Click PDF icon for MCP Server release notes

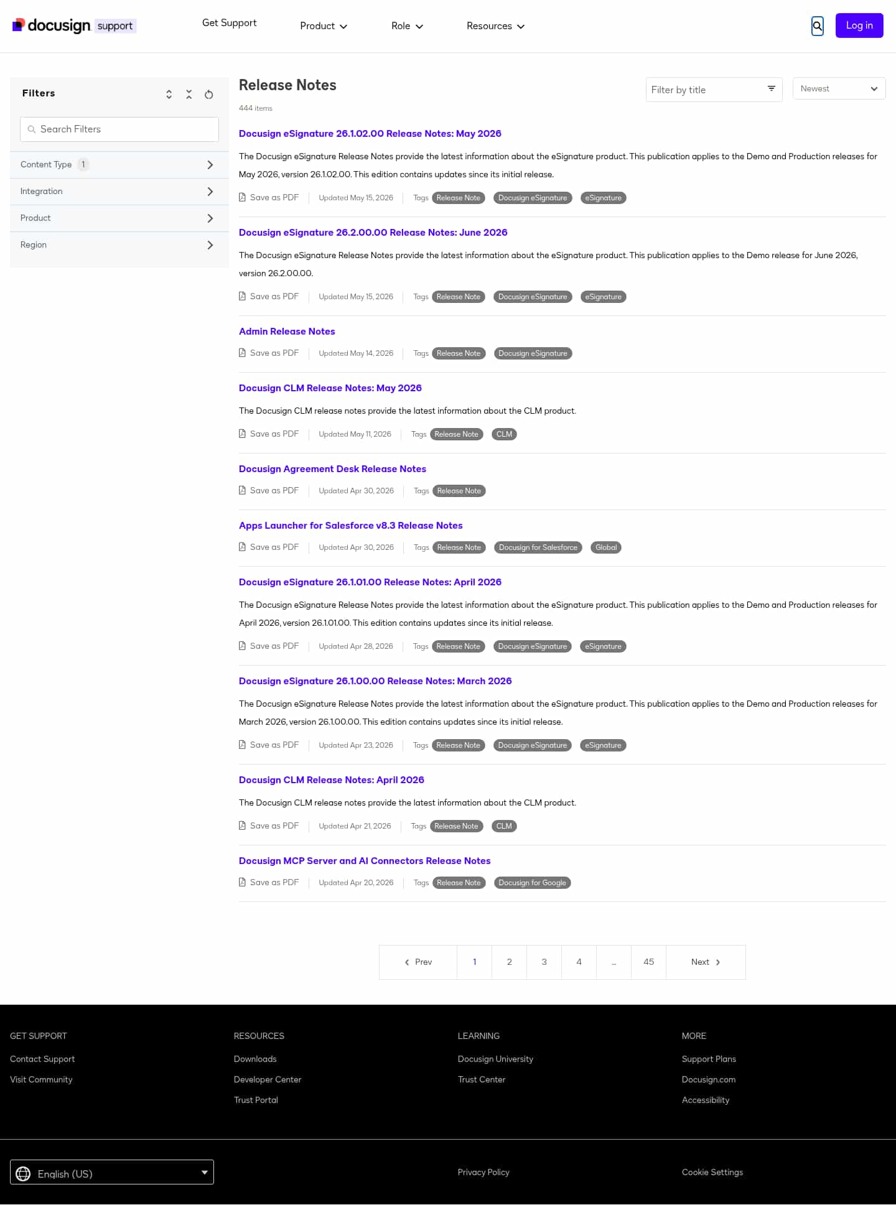(x=242, y=882)
